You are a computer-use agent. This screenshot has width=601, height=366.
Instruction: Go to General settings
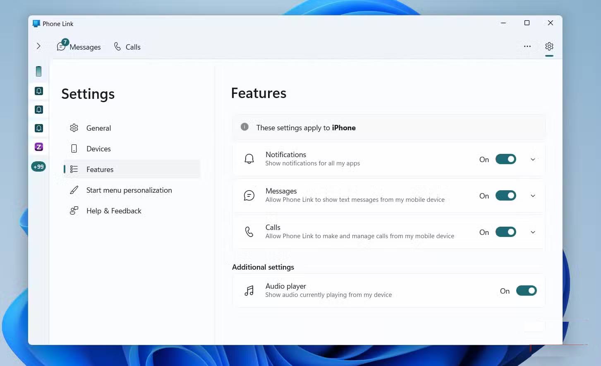[x=132, y=128]
